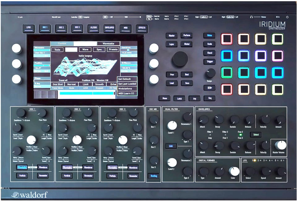This screenshot has height=201, width=297.
Task: Open the Spec view on the display
Action: coord(99,49)
